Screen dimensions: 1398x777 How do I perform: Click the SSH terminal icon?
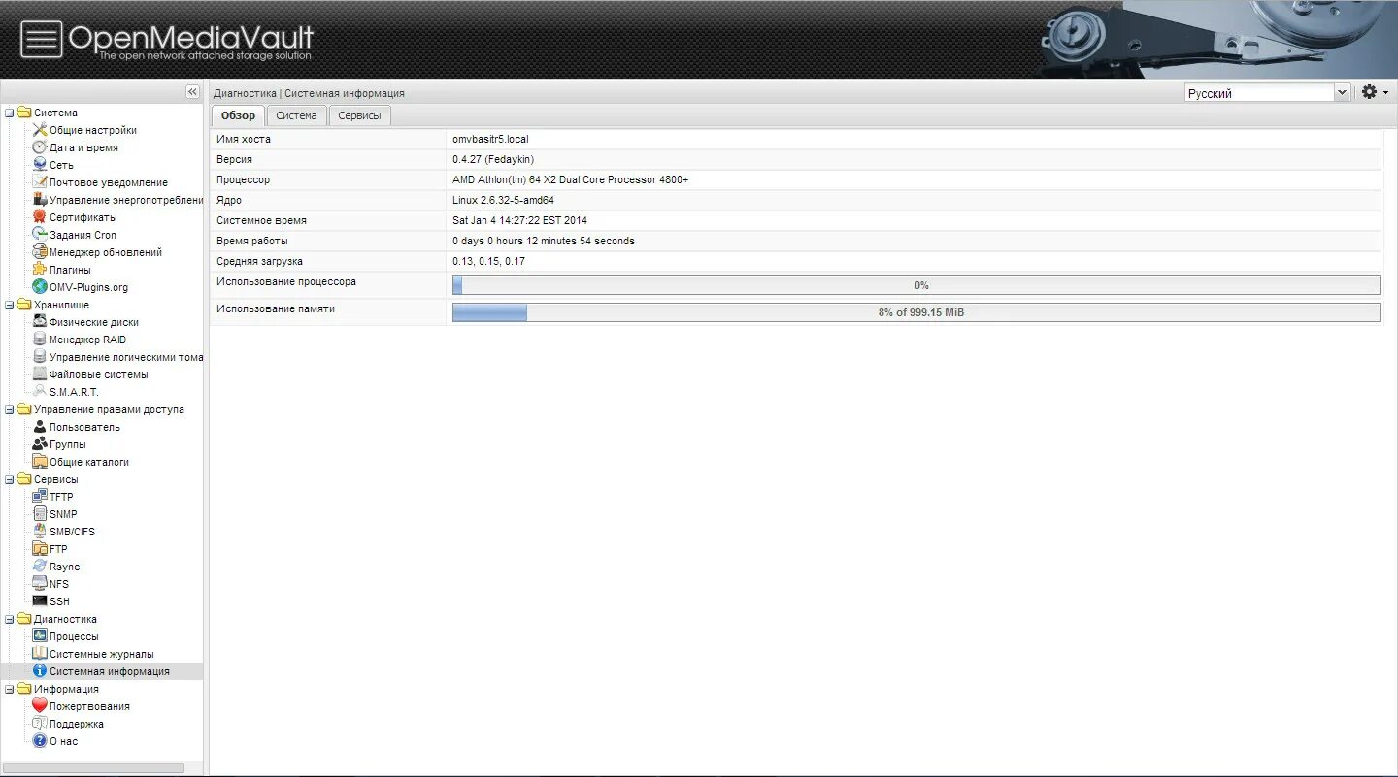(40, 601)
